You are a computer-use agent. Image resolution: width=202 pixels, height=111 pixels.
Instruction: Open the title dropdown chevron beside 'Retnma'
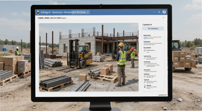tap(88, 12)
